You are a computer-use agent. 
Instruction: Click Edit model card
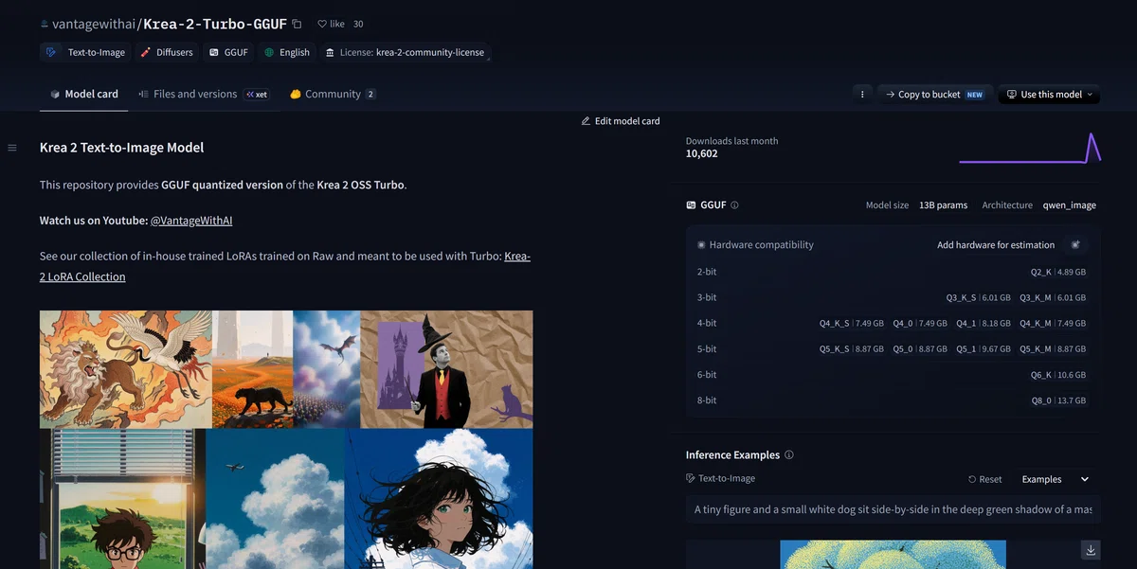click(x=621, y=121)
